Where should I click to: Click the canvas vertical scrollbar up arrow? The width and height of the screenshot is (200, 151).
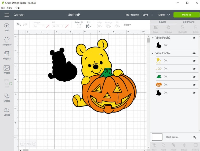(x=148, y=37)
